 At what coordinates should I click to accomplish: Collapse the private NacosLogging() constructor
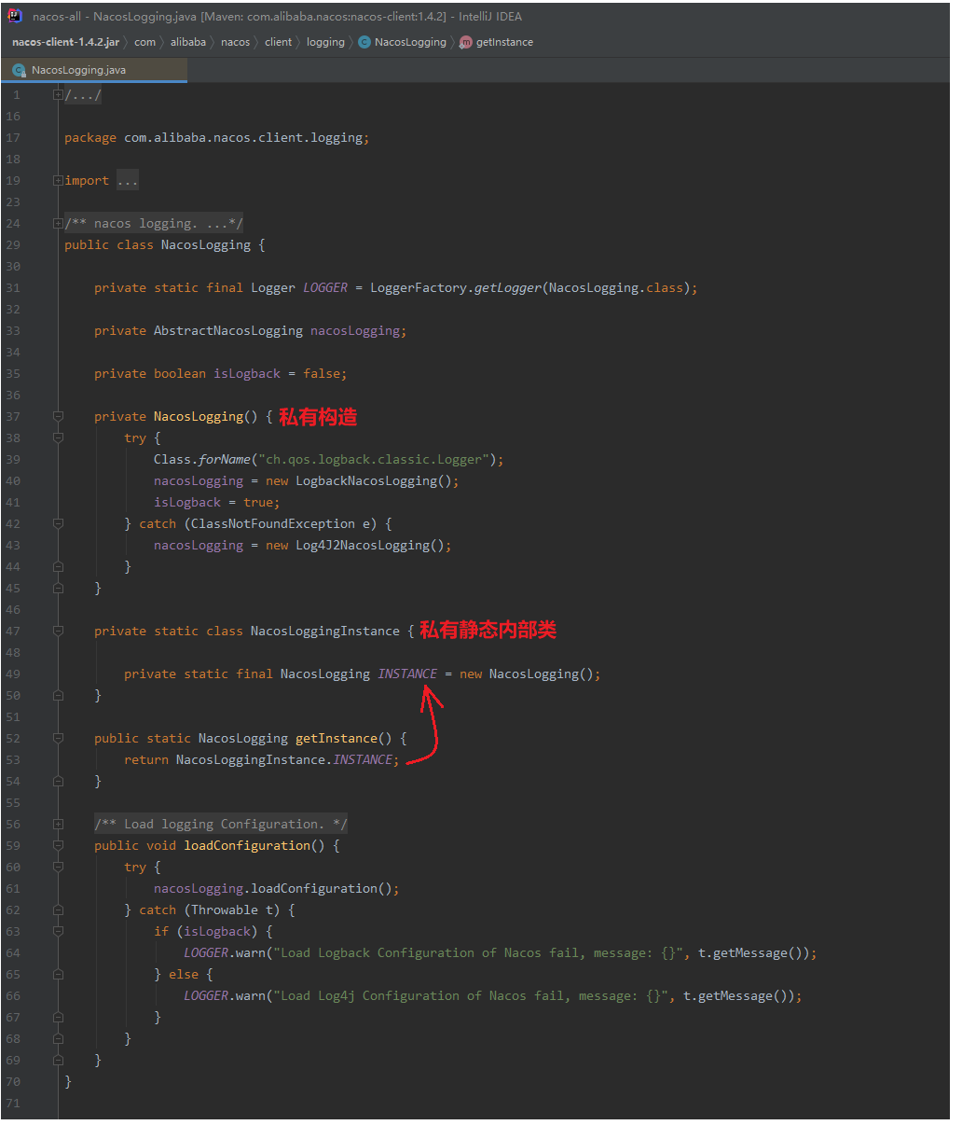coord(58,416)
